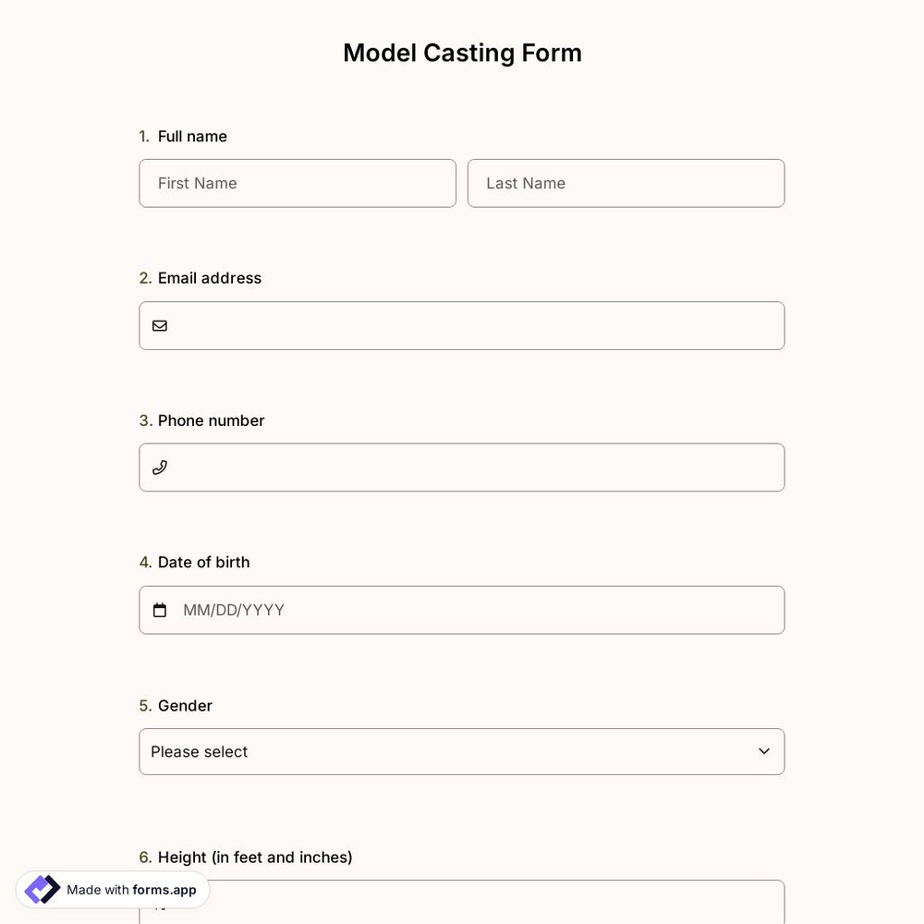The width and height of the screenshot is (924, 924).
Task: Click the Phone number input box
Action: point(462,467)
